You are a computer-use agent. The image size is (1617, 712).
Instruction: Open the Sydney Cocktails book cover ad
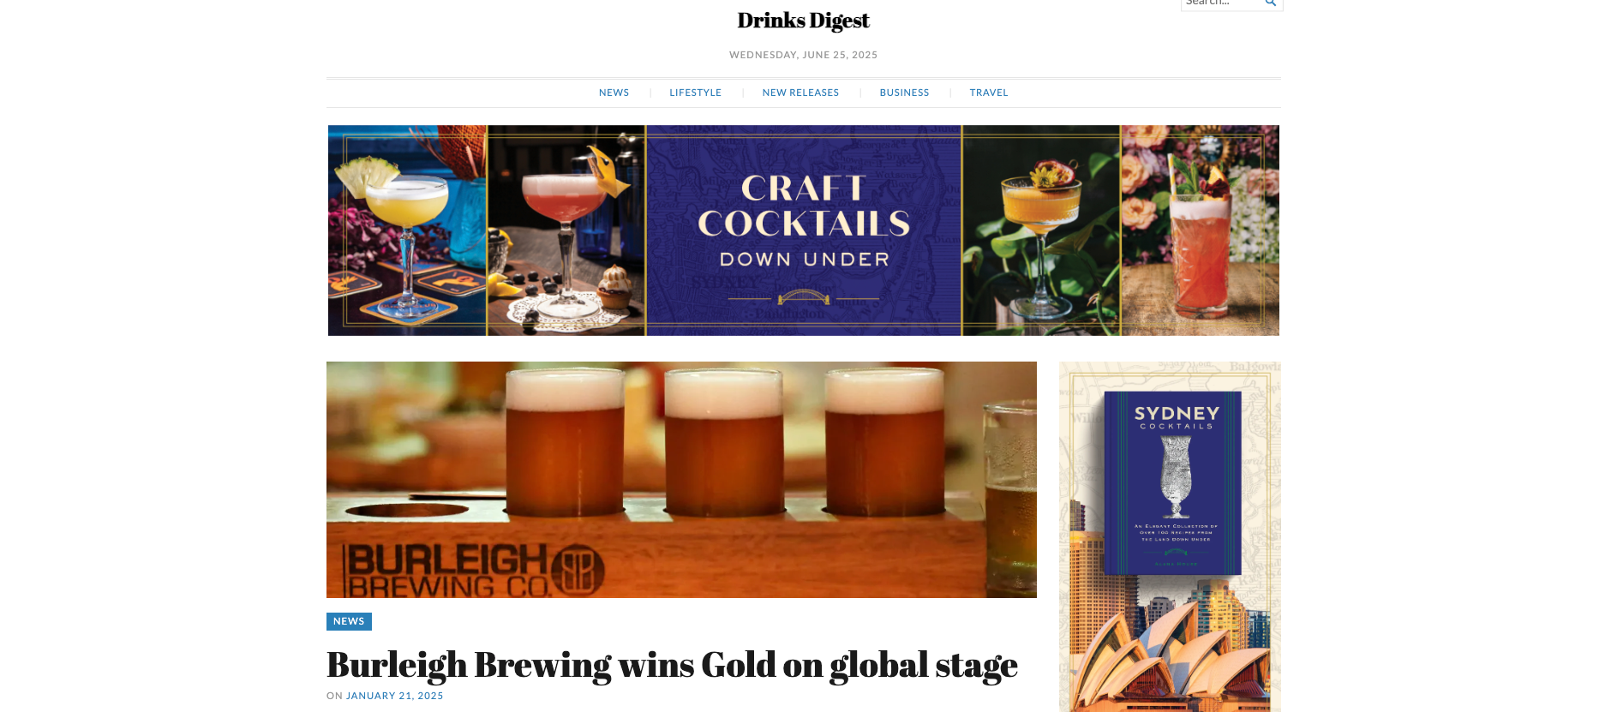pyautogui.click(x=1170, y=536)
